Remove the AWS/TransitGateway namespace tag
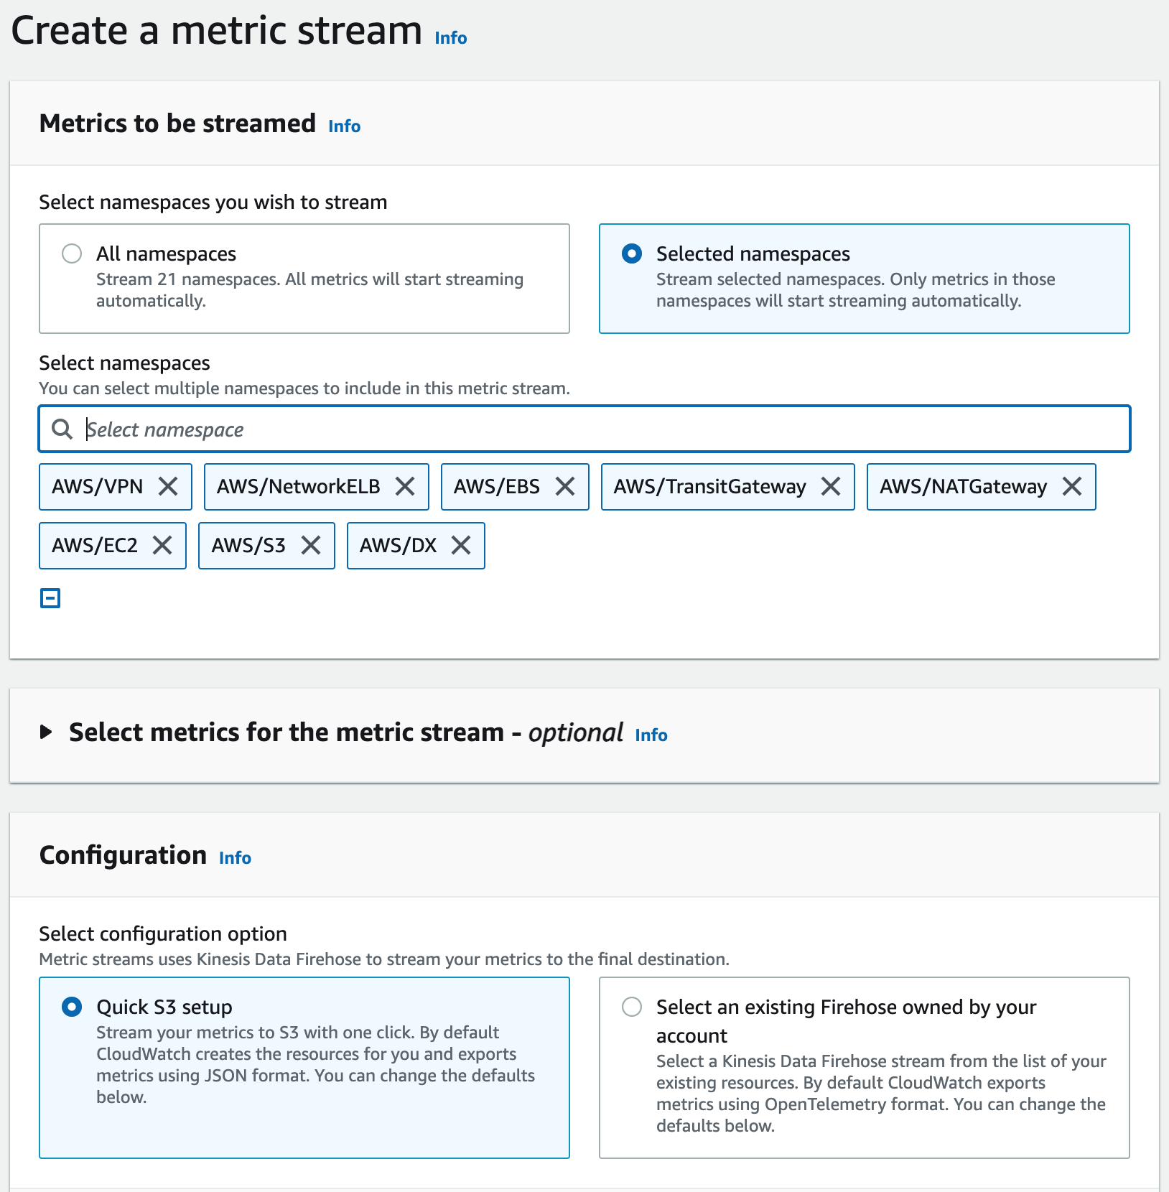 coord(831,487)
